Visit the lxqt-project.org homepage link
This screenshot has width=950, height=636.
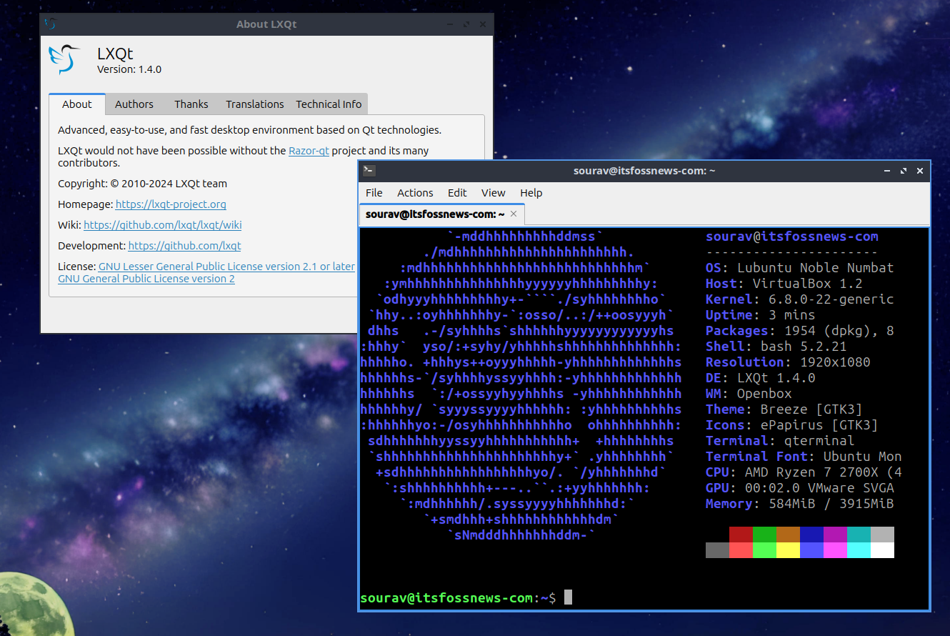click(x=171, y=204)
